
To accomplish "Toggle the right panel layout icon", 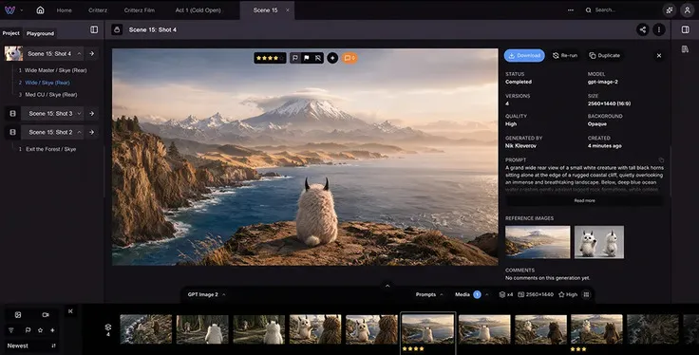I will tap(685, 29).
